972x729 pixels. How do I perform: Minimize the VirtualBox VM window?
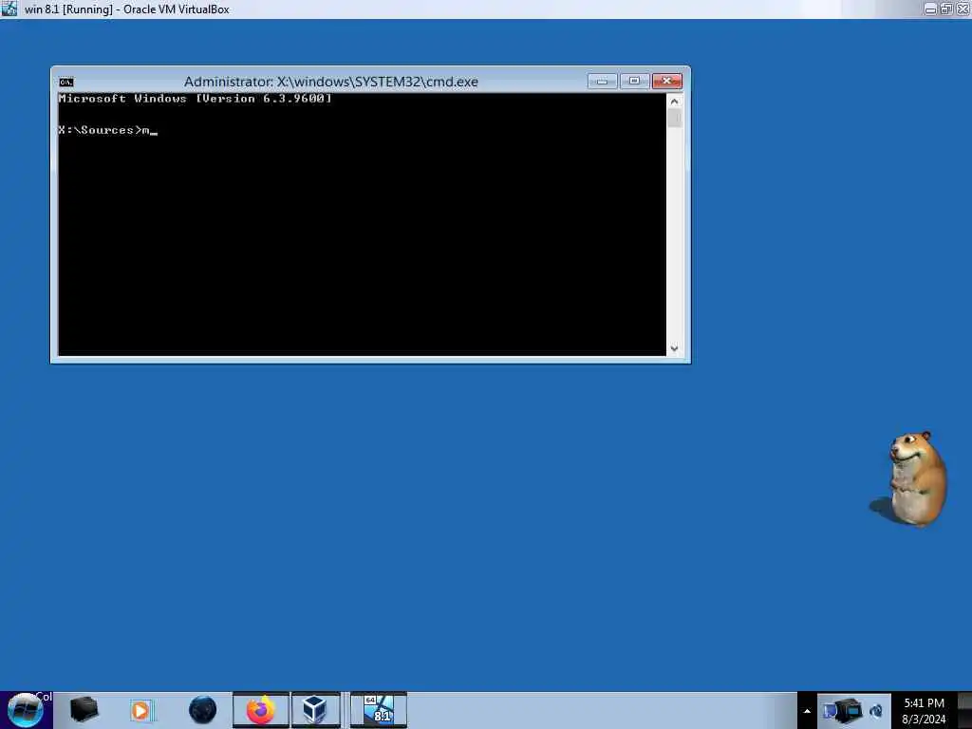(x=930, y=9)
